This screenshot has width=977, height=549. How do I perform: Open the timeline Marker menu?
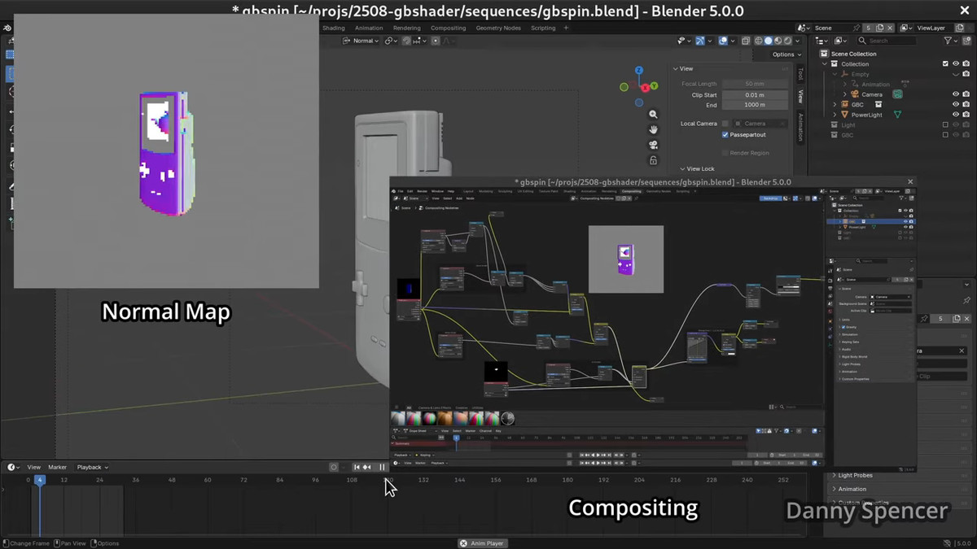click(57, 467)
